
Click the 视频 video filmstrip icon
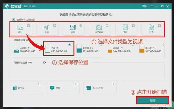(x=73, y=27)
